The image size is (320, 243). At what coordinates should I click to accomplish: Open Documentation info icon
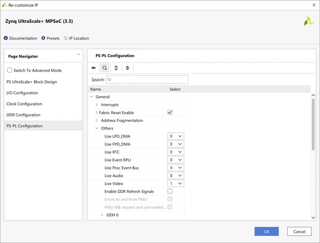6,38
